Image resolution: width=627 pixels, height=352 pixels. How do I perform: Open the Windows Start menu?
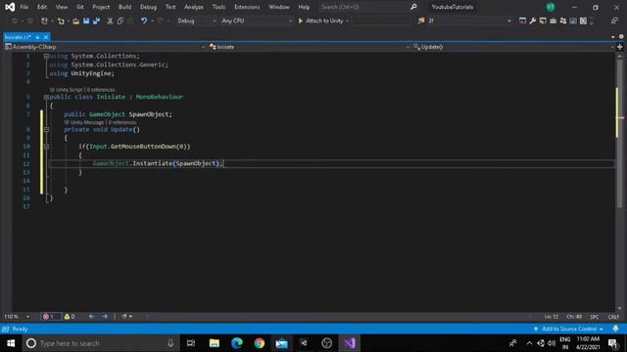pos(11,343)
